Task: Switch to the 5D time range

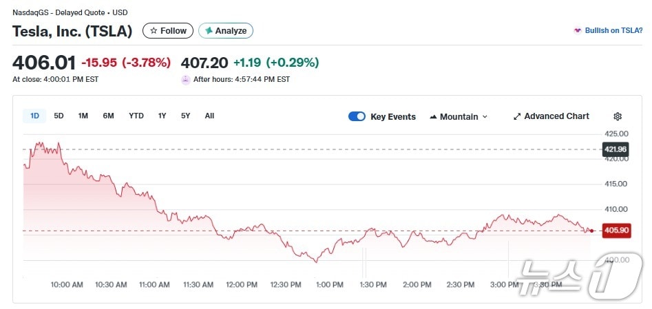Action: pos(59,116)
